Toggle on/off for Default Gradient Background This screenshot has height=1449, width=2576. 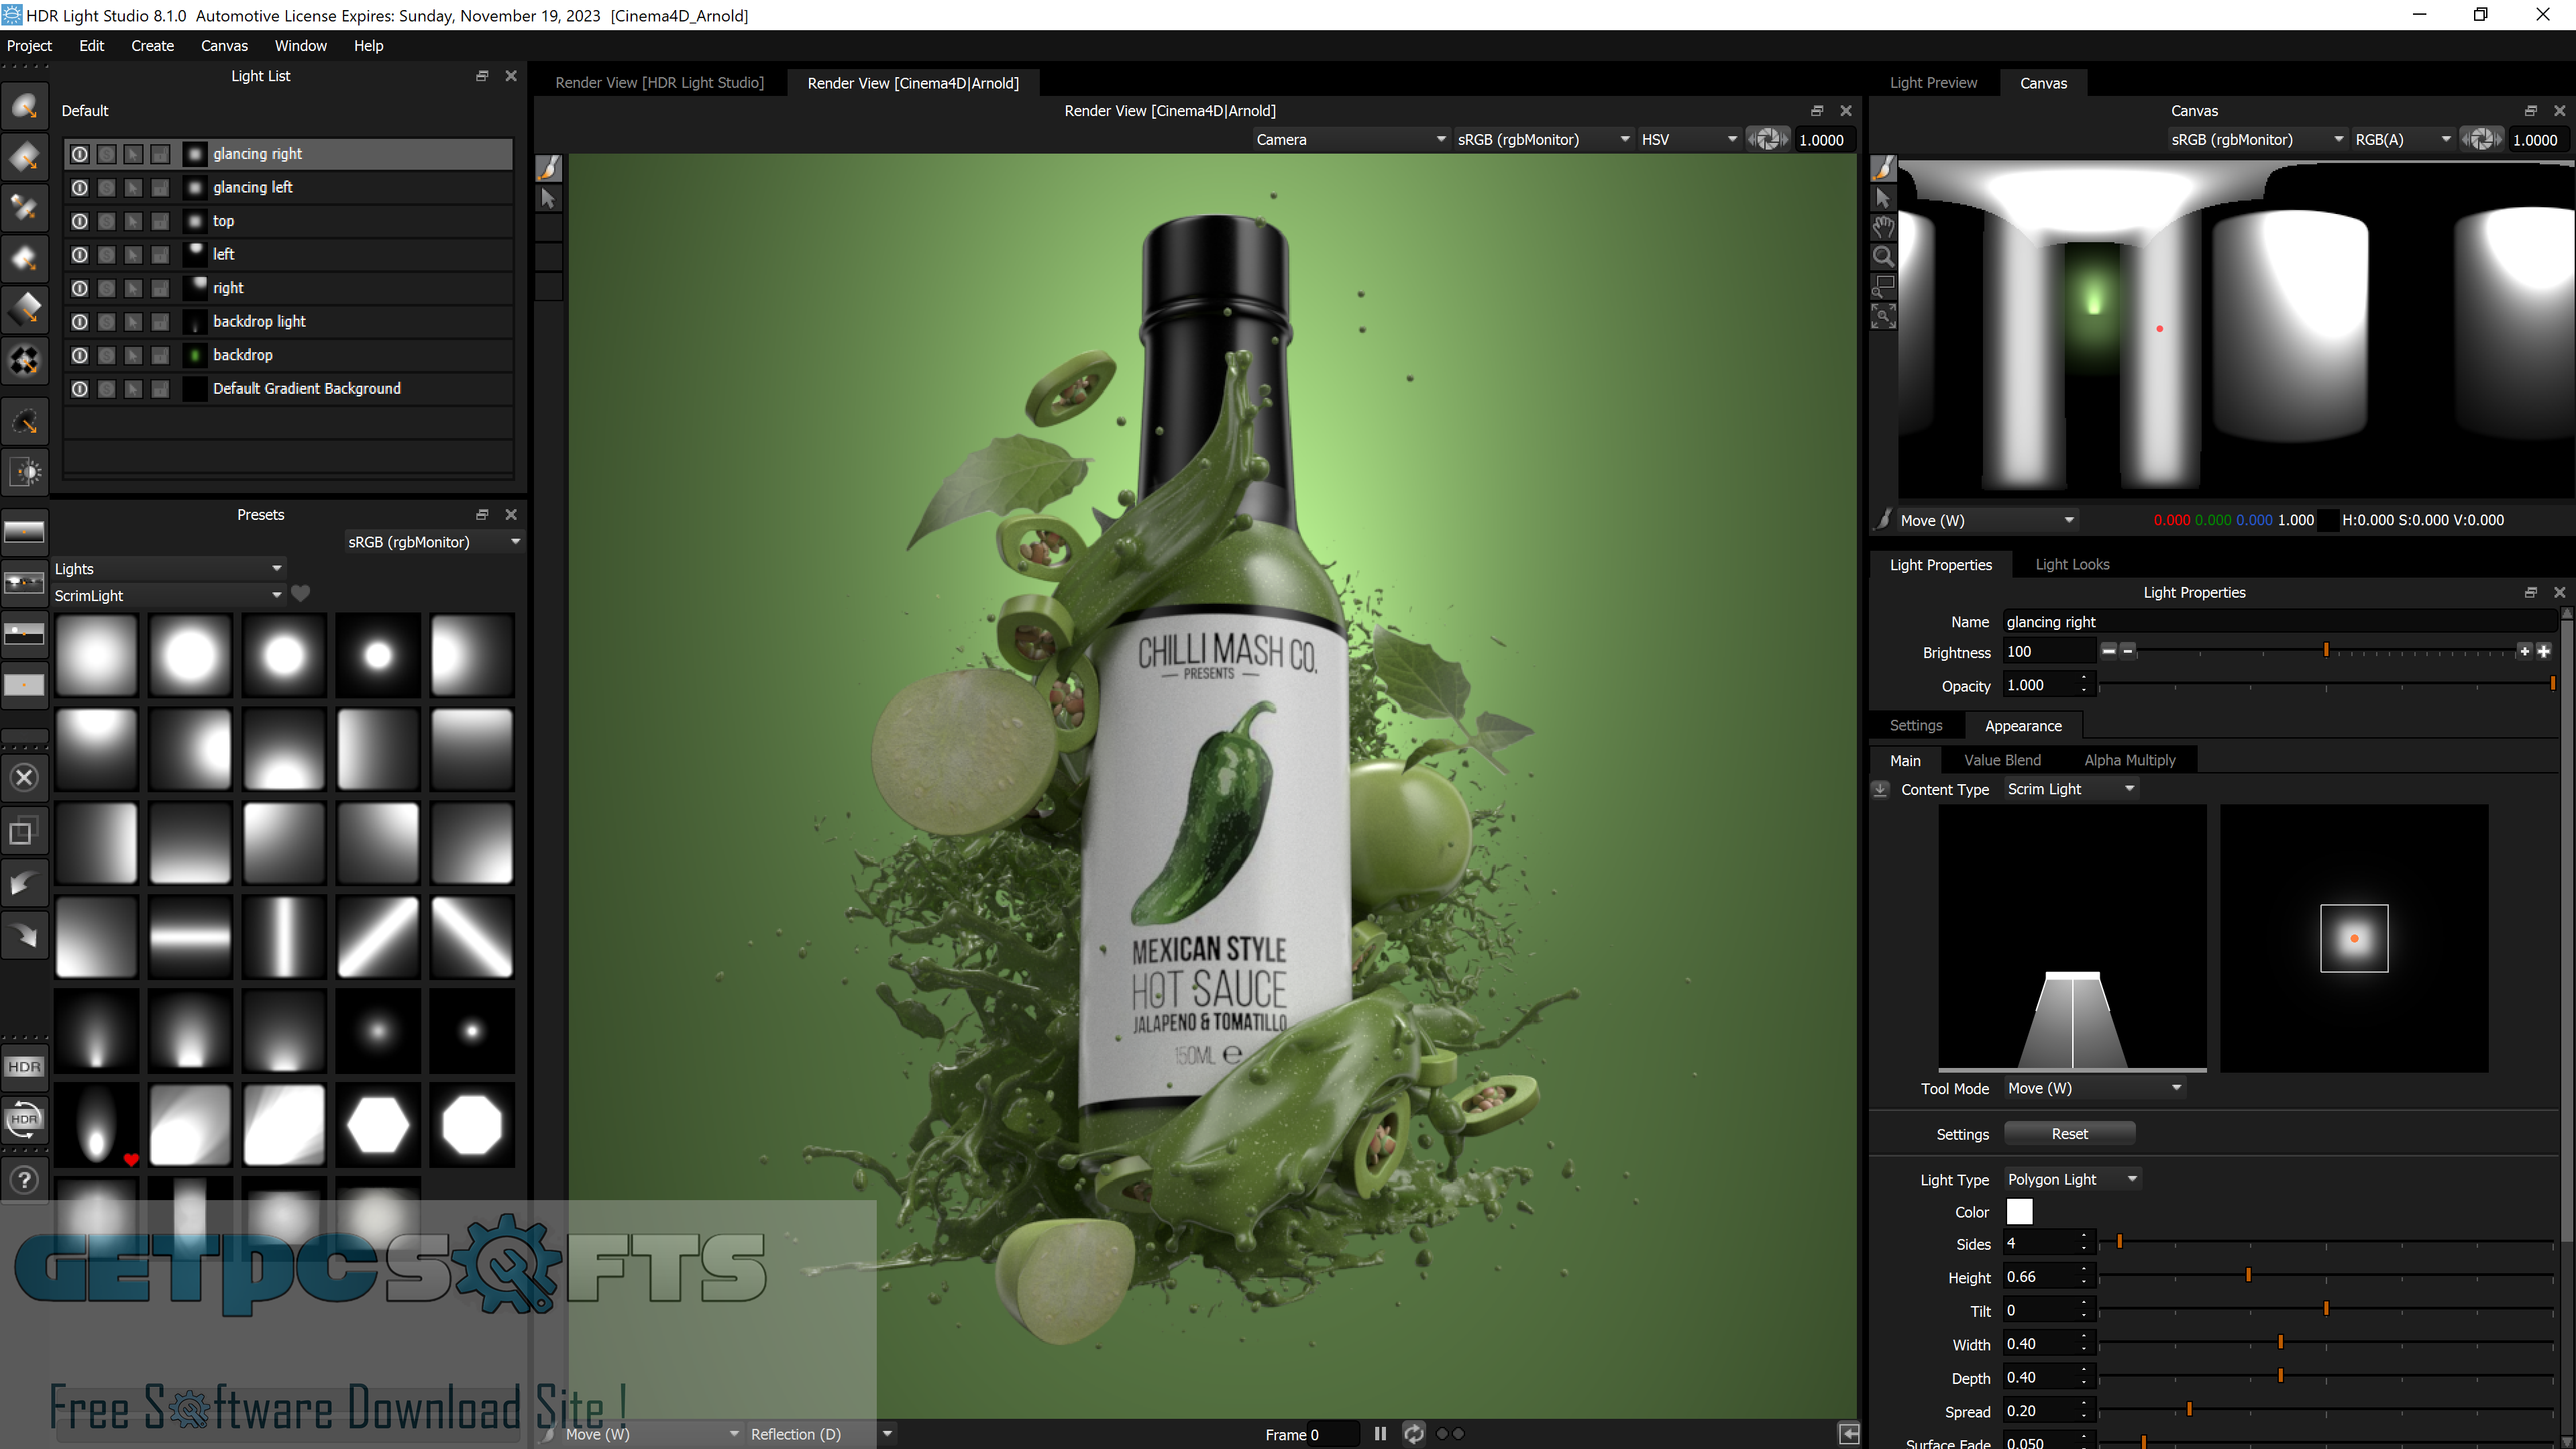click(x=79, y=388)
